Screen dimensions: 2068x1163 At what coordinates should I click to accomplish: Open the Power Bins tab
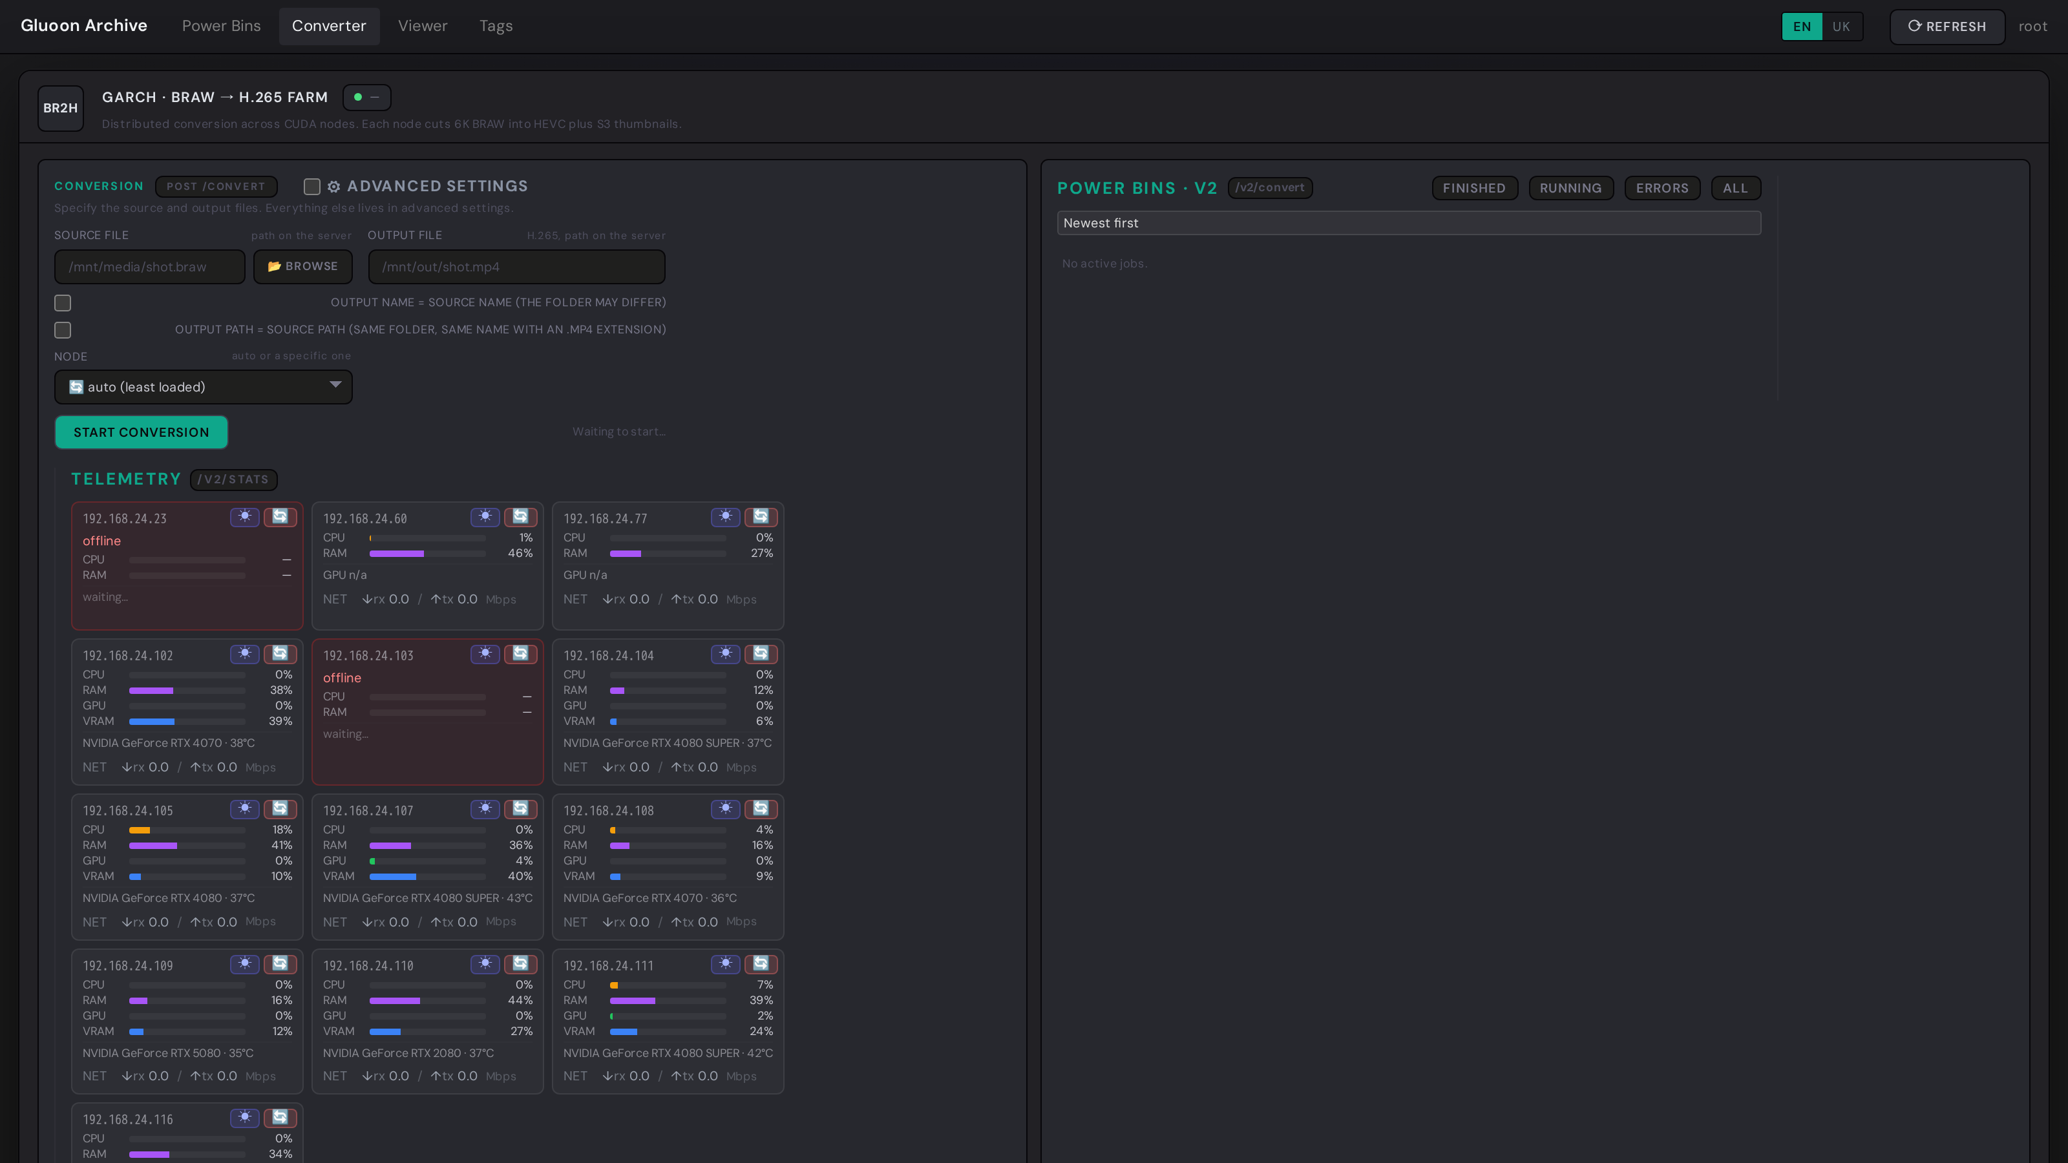[222, 26]
